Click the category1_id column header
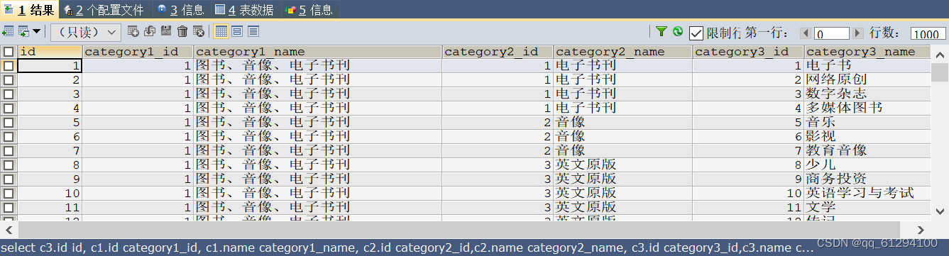 pos(138,52)
